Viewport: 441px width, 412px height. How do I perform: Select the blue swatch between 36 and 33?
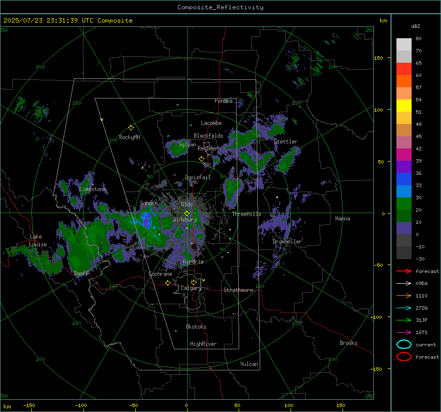tap(404, 179)
